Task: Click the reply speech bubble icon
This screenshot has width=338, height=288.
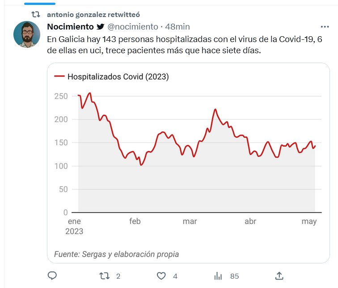Action: click(52, 276)
